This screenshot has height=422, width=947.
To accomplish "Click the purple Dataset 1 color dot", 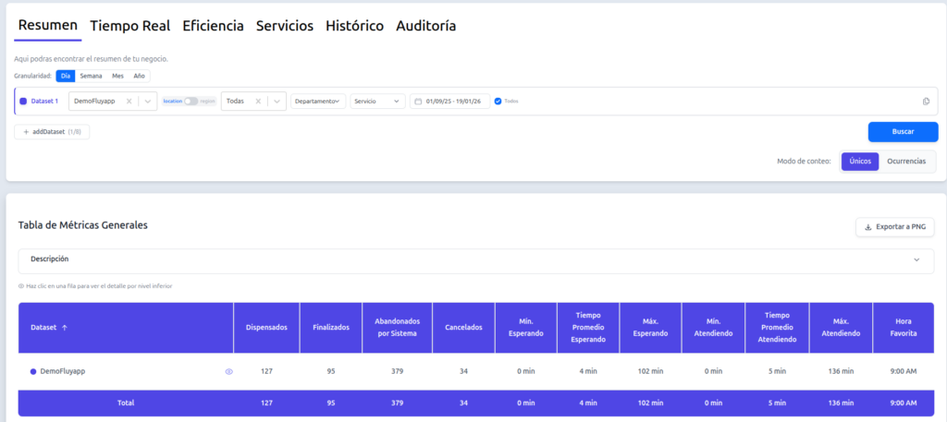I will 23,102.
